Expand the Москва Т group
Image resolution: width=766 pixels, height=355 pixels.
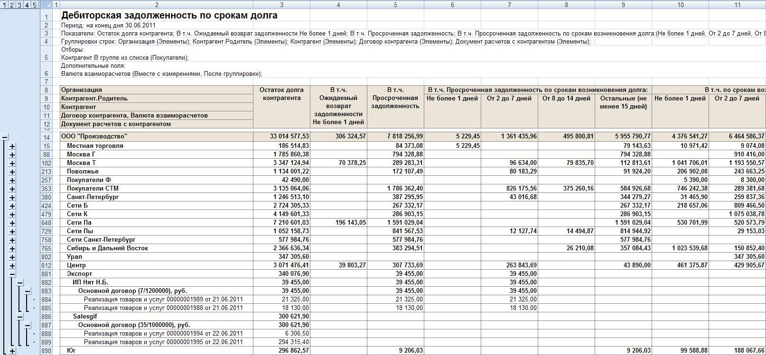(x=12, y=163)
